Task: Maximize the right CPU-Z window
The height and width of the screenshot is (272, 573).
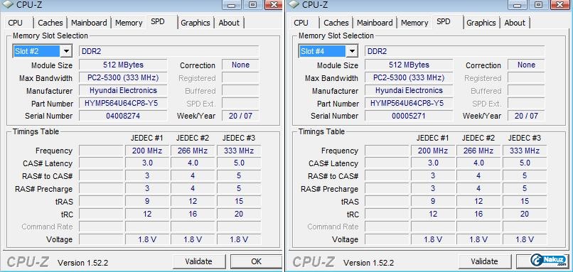Action: [x=538, y=5]
